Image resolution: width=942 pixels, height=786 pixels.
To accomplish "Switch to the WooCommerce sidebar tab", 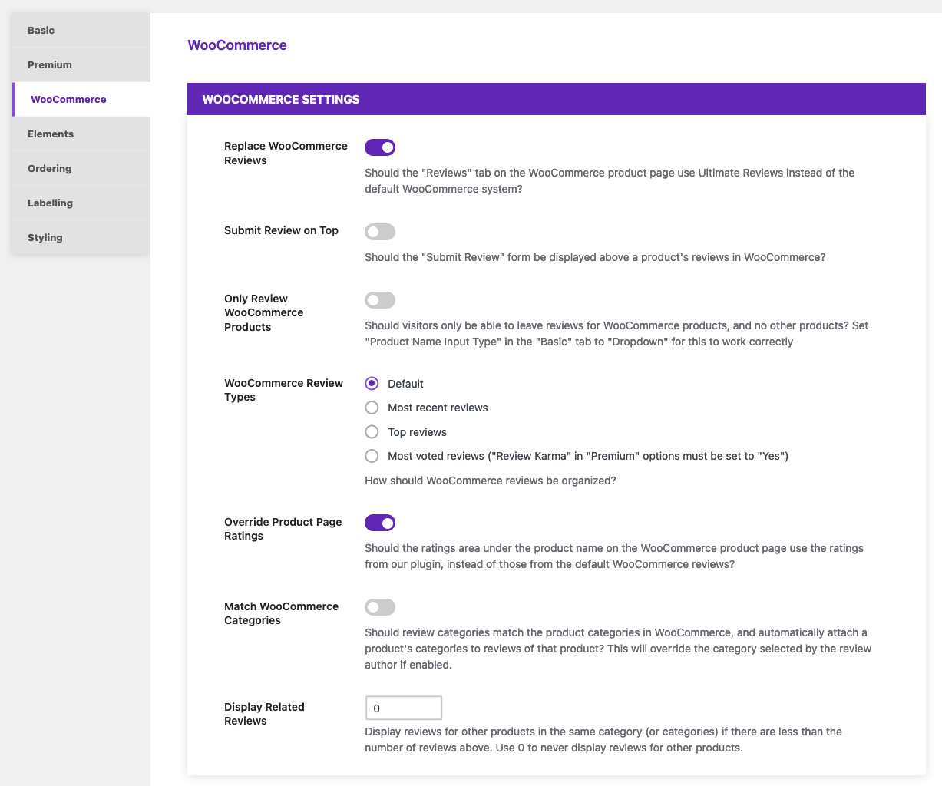I will [81, 100].
